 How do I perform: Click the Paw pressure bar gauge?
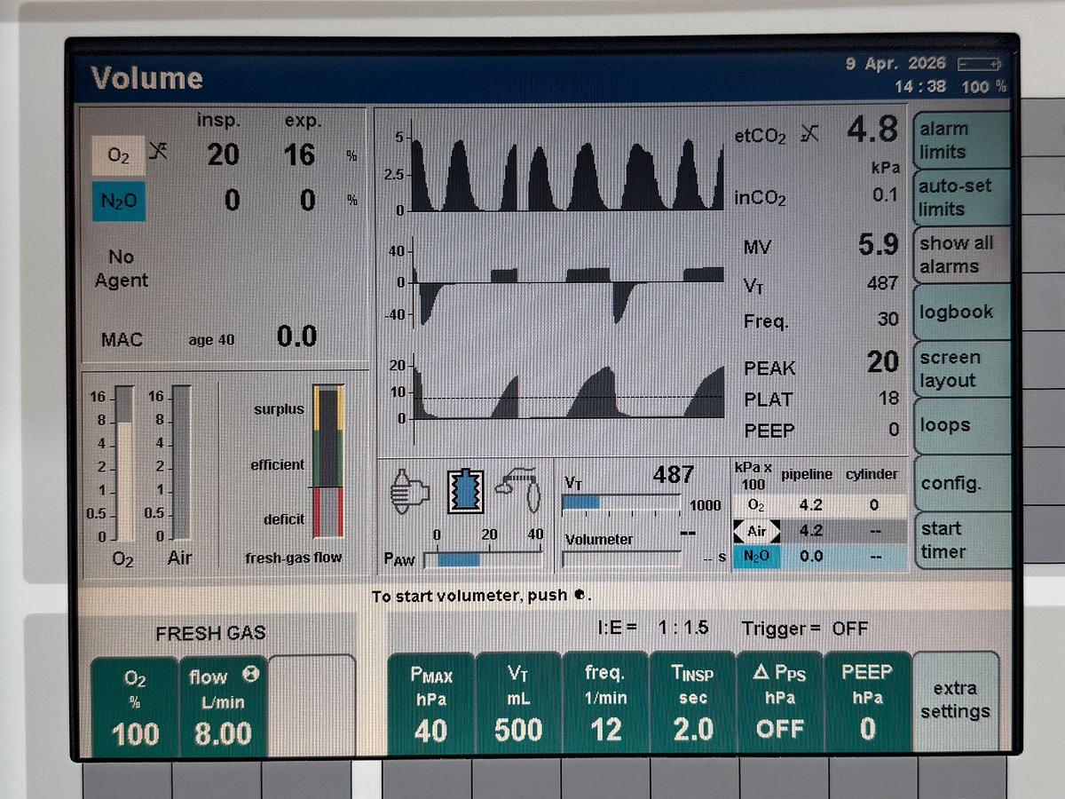(483, 559)
